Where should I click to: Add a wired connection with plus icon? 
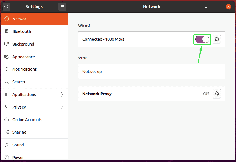[221, 26]
